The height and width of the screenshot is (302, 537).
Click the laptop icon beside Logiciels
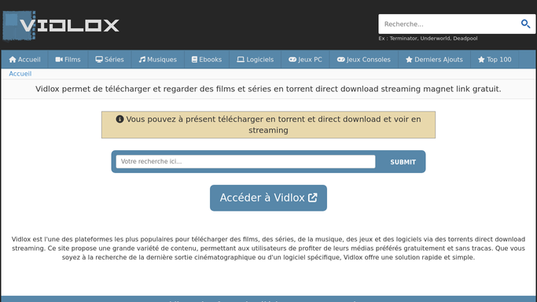pyautogui.click(x=241, y=60)
